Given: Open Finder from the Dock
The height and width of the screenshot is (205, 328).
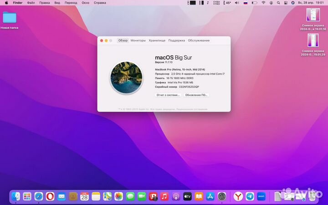Looking at the screenshot, I should coord(15,196).
